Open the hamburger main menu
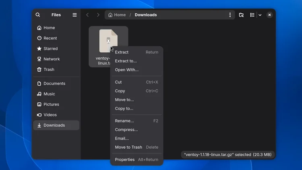The width and height of the screenshot is (302, 170). (74, 15)
